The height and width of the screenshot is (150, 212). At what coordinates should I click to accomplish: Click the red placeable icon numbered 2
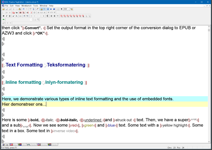tap(64, 16)
